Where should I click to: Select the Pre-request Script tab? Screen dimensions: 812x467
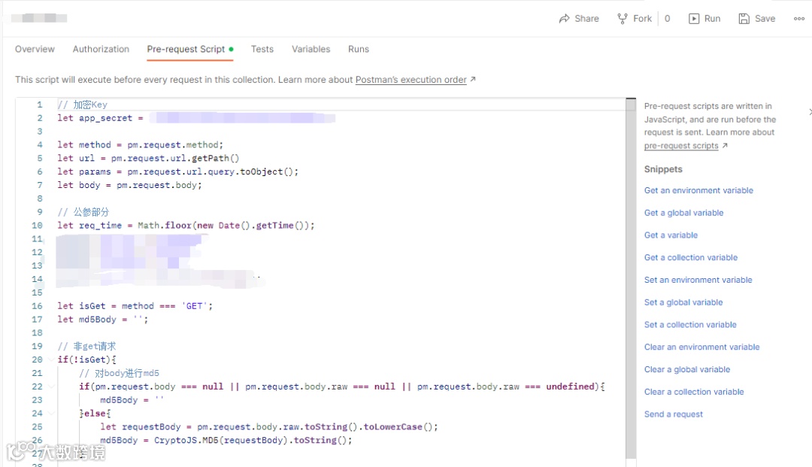pyautogui.click(x=189, y=49)
